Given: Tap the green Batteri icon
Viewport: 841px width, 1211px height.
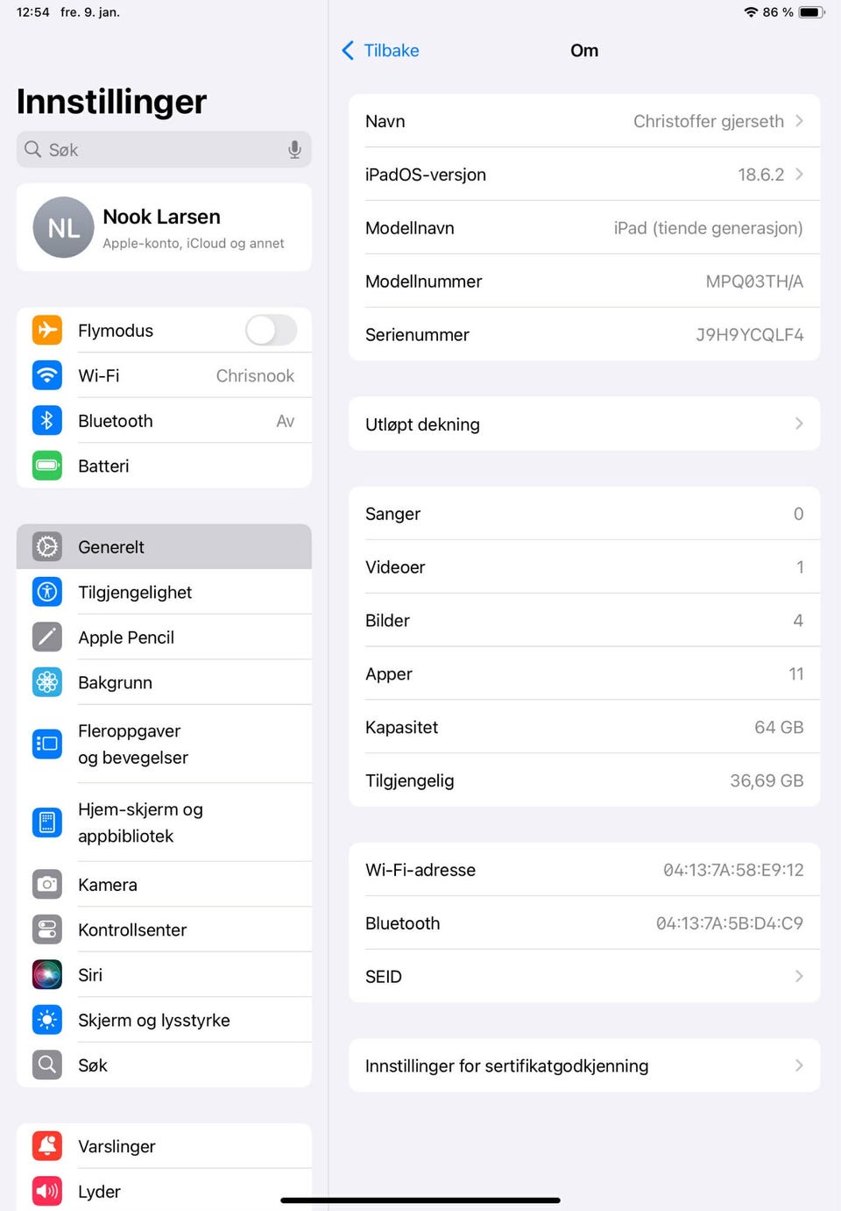Looking at the screenshot, I should coord(47,466).
